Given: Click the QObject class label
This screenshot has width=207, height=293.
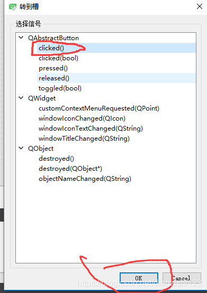Looking at the screenshot, I should (41, 149).
